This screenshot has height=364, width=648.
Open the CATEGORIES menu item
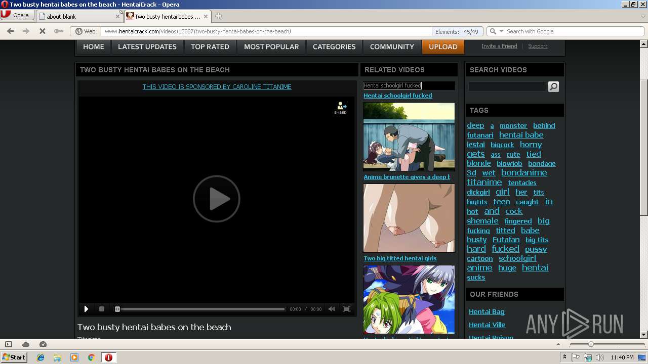click(334, 47)
